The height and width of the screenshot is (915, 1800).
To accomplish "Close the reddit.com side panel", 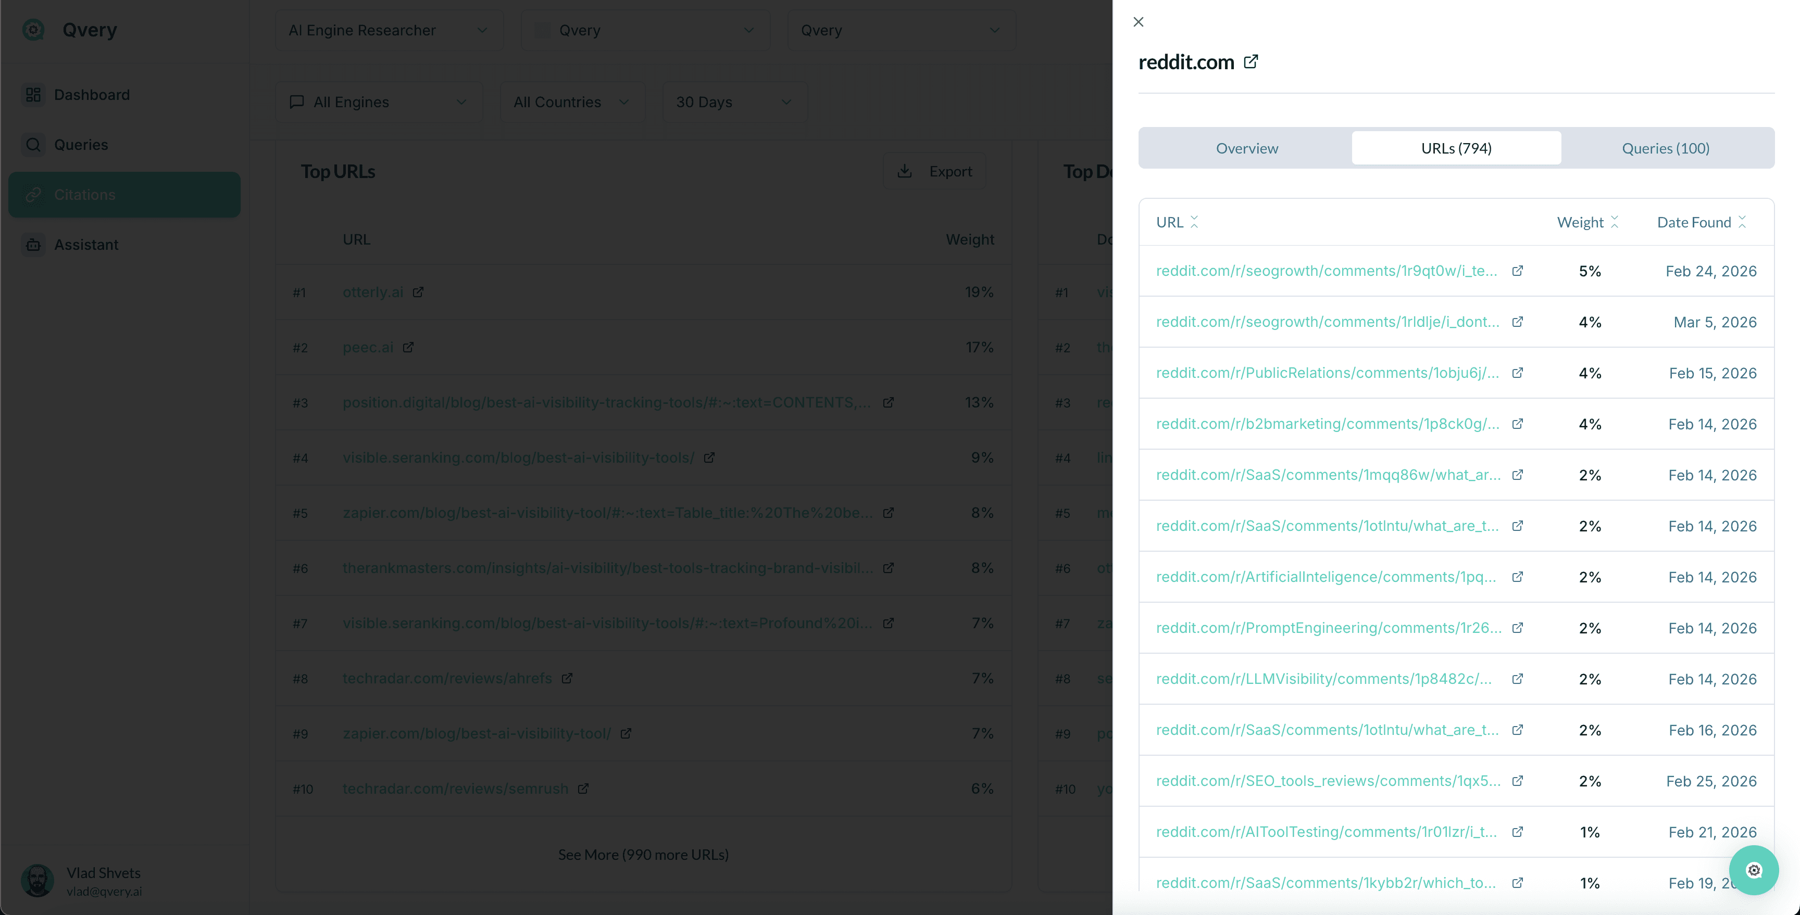I will pos(1138,22).
